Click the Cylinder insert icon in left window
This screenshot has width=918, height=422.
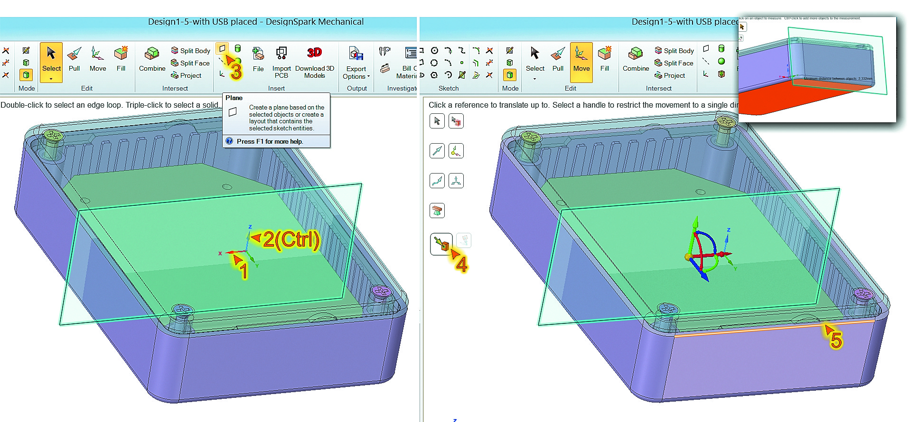(237, 48)
